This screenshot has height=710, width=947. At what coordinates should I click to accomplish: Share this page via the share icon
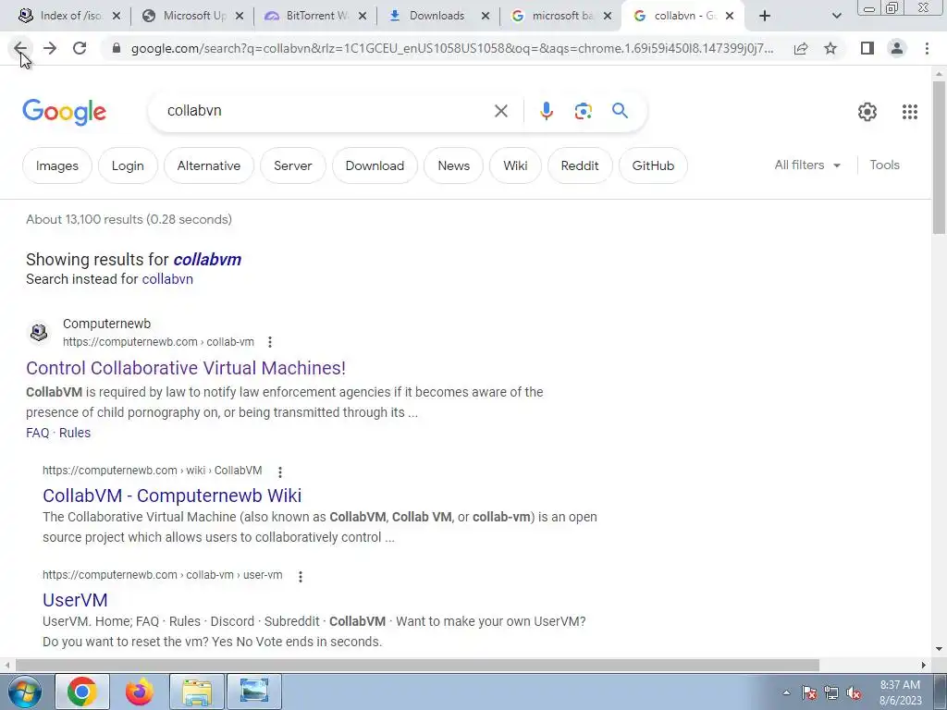tap(801, 48)
